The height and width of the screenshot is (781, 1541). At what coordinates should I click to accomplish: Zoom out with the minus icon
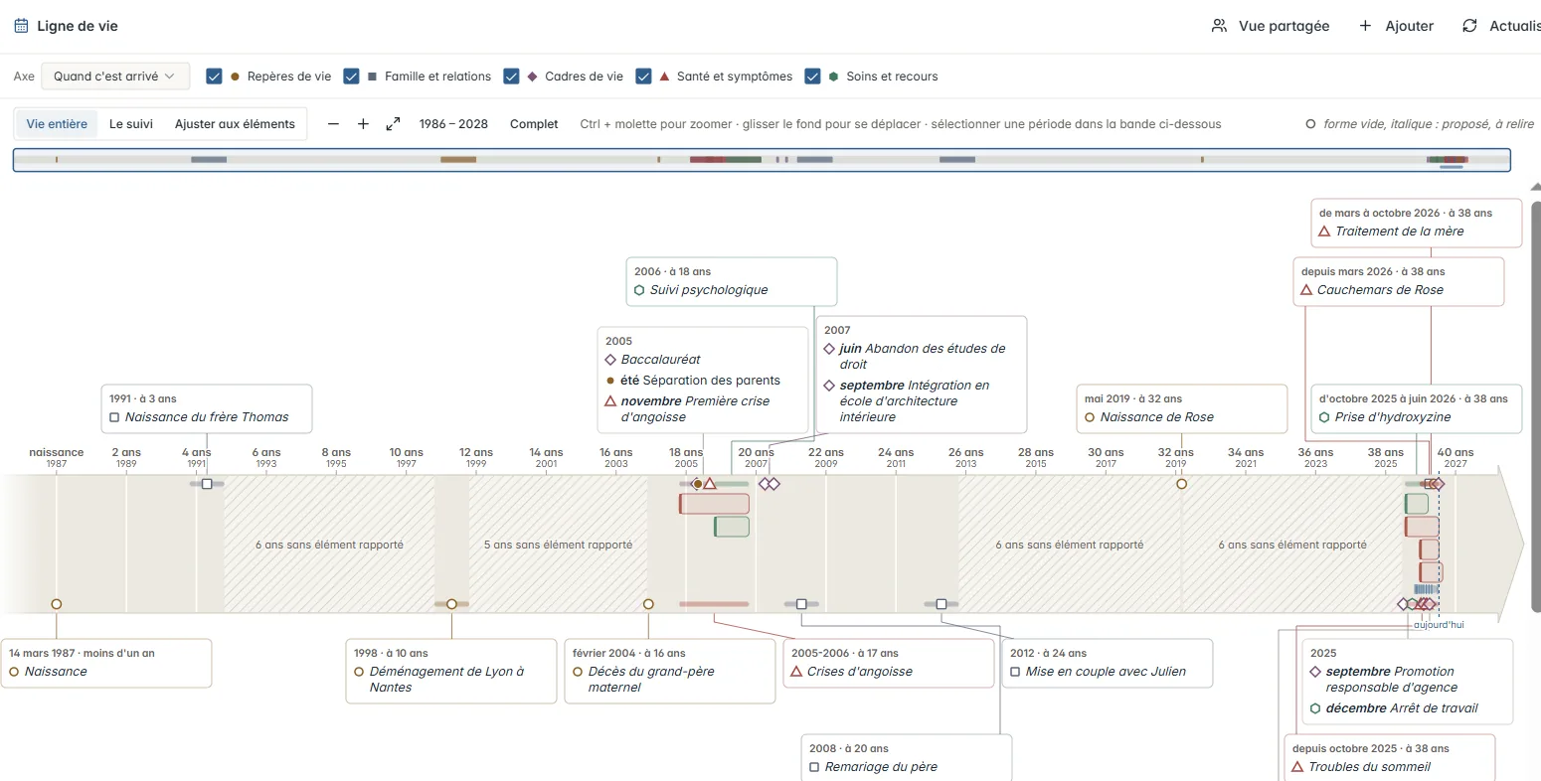[333, 124]
